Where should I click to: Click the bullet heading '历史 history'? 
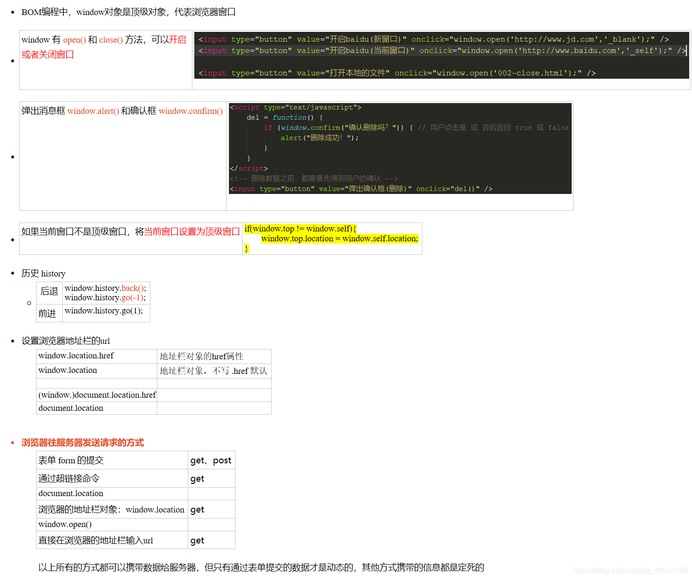click(44, 274)
